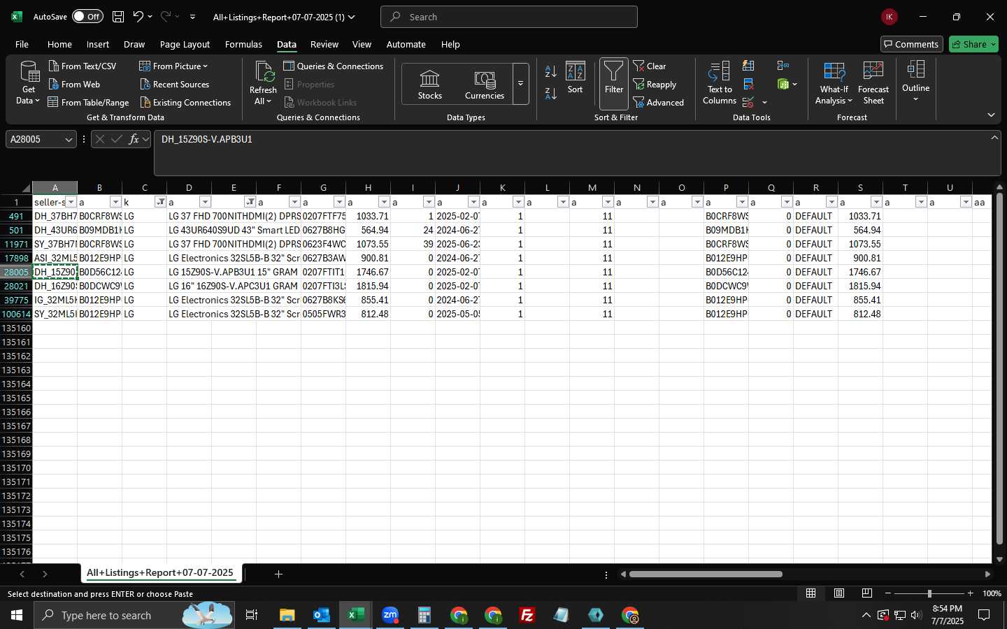Import data From Text/CSV

pos(82,66)
